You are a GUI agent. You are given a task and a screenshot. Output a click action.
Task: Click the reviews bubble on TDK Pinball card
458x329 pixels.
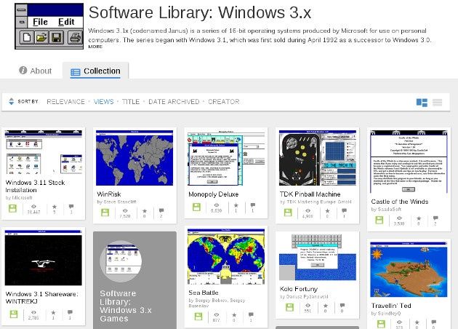point(345,211)
